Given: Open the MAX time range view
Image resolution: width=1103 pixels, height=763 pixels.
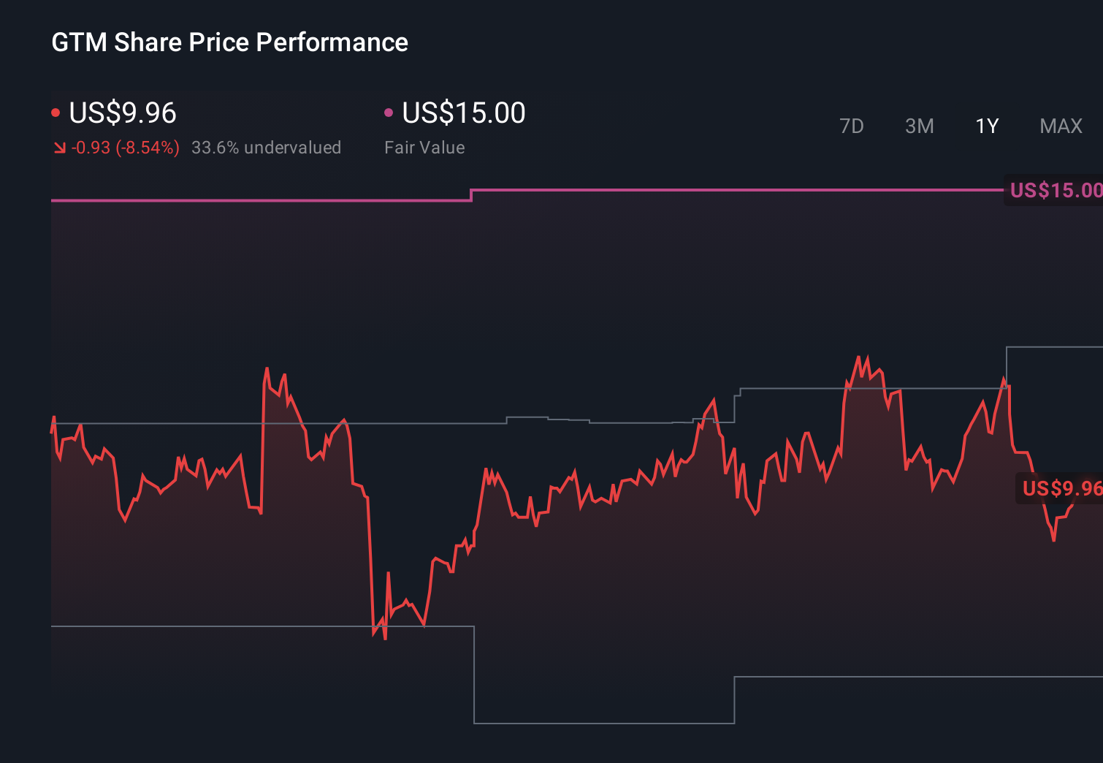Looking at the screenshot, I should (1060, 126).
